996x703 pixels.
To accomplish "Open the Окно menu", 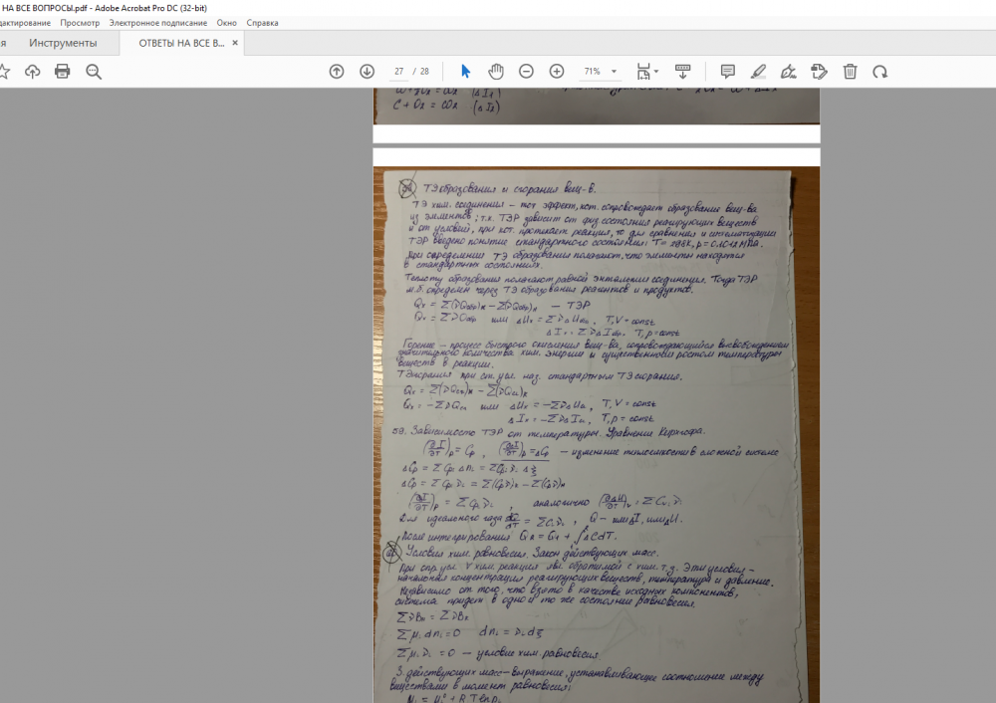I will pos(227,23).
